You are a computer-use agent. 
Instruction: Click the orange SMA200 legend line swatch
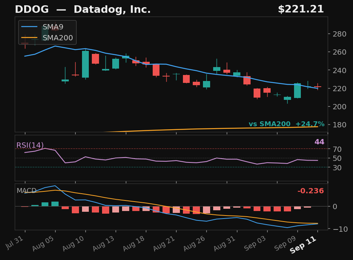(29, 38)
